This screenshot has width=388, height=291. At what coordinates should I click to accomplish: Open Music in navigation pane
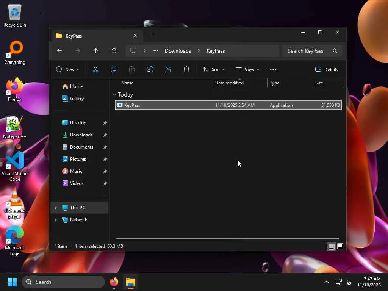(76, 171)
